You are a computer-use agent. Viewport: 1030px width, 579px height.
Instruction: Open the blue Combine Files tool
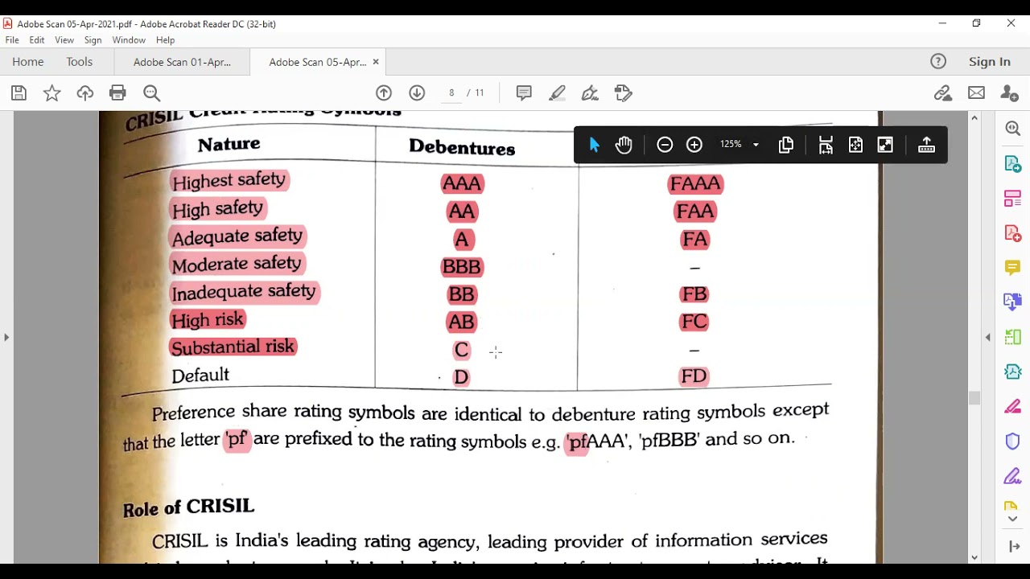1012,302
